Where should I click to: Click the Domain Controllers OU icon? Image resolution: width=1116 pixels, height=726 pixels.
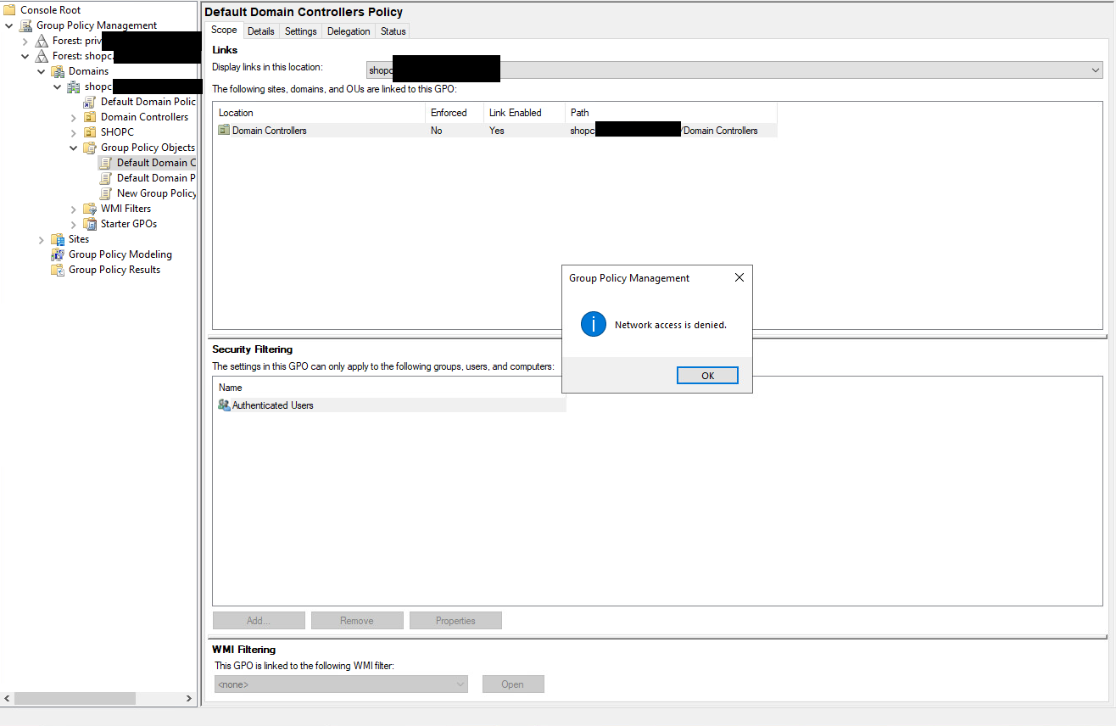pyautogui.click(x=90, y=116)
